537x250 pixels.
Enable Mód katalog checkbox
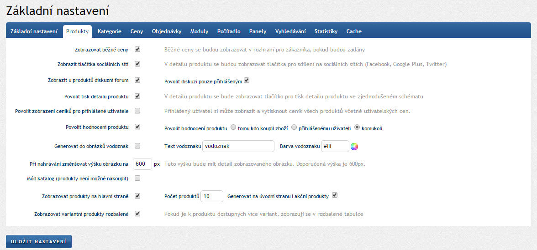(x=137, y=178)
